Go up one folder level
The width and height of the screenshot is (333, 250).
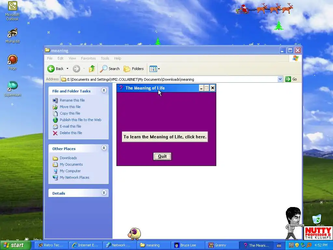(92, 69)
